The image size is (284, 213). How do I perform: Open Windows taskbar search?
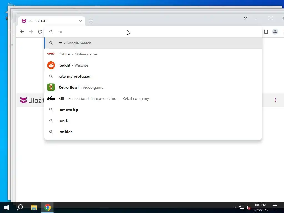pos(20,207)
